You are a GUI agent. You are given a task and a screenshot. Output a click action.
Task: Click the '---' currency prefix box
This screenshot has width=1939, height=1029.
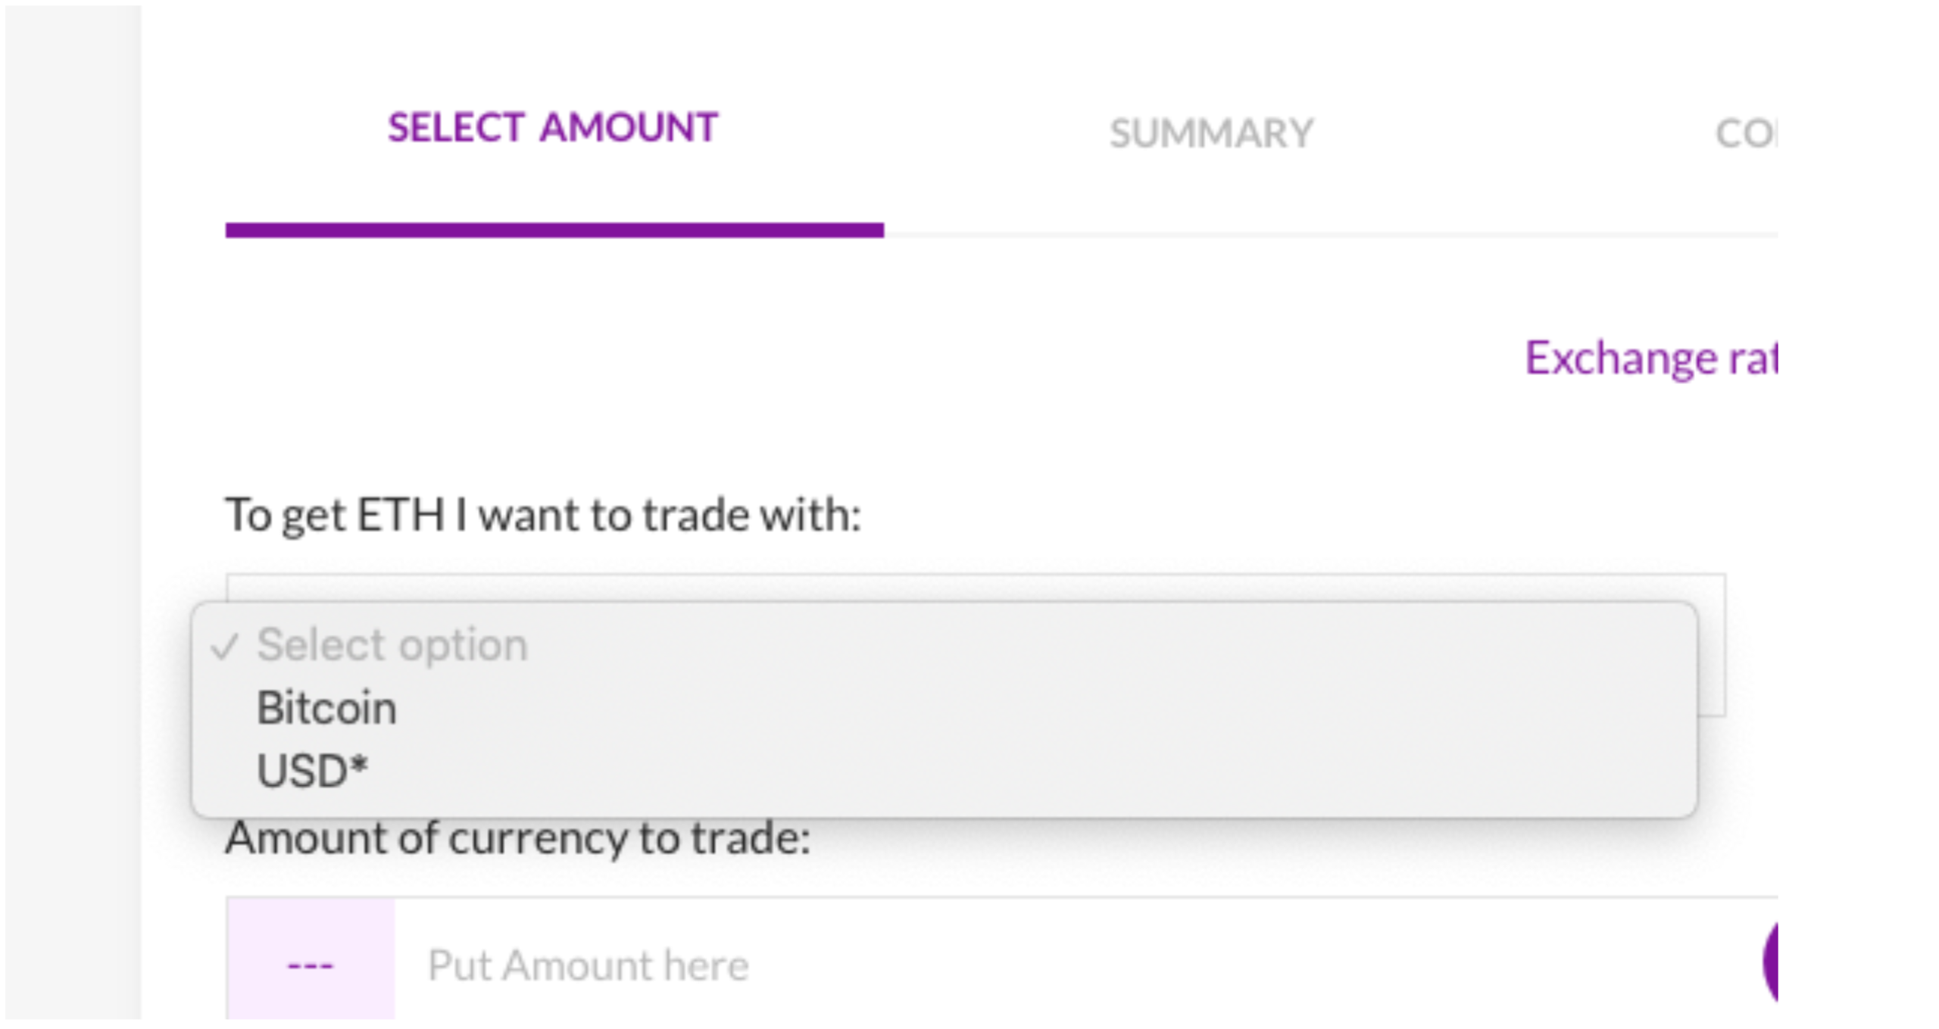point(310,965)
